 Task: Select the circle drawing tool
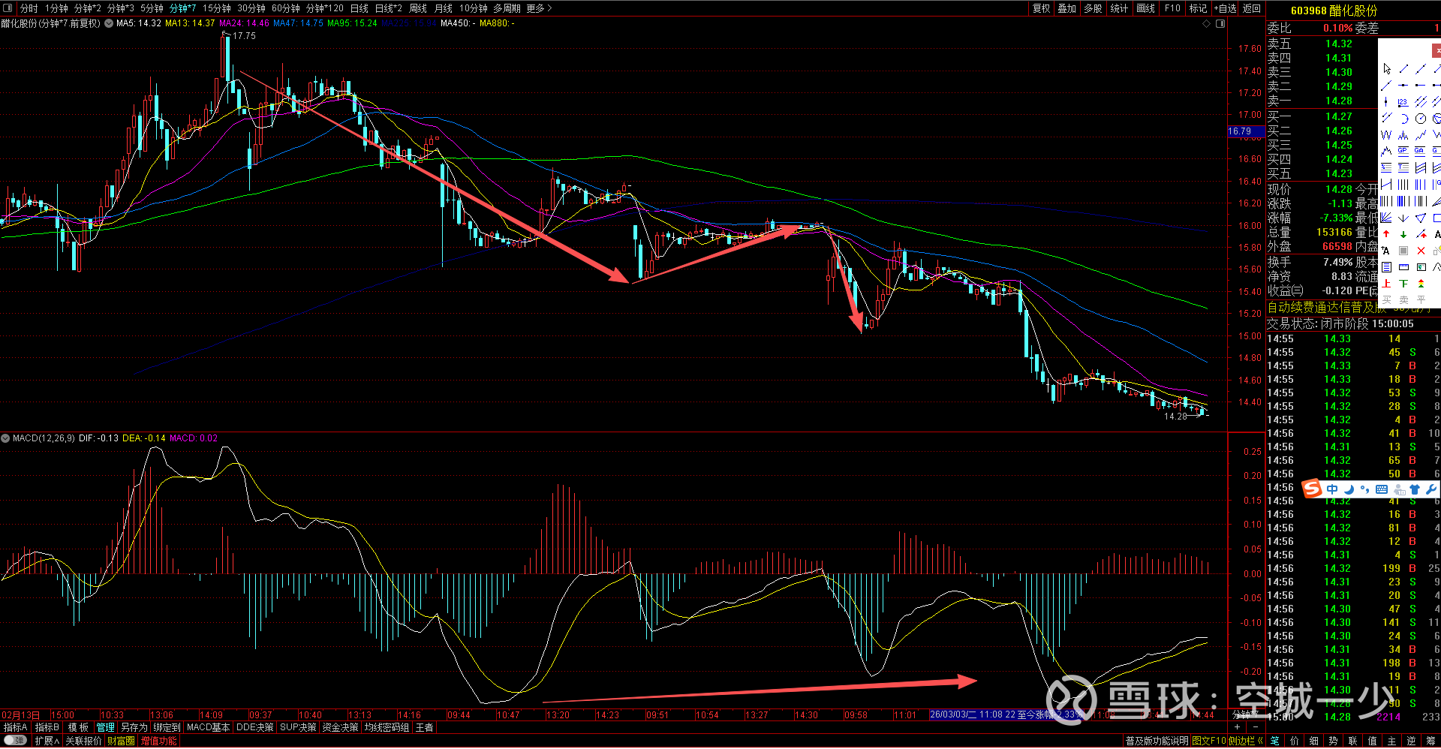1420,119
